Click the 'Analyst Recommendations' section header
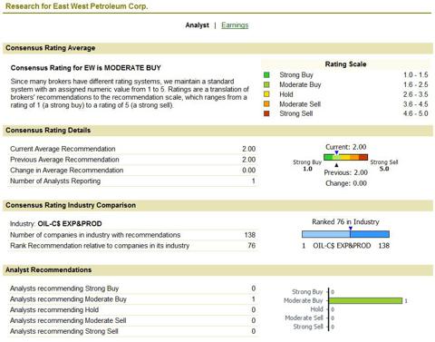435x342 pixels. tap(217, 270)
